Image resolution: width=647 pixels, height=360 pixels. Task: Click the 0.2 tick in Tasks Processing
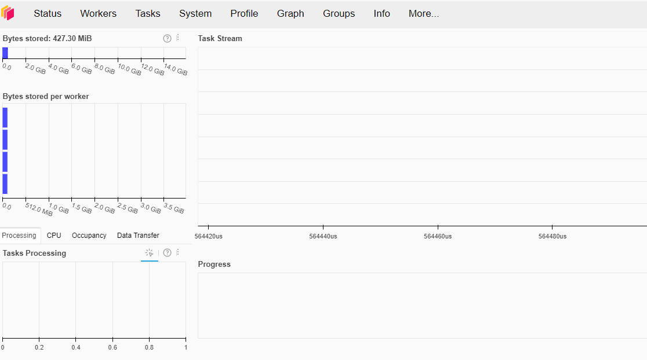[39, 347]
